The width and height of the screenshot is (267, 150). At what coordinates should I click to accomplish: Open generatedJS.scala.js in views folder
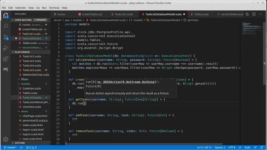[x=35, y=120]
